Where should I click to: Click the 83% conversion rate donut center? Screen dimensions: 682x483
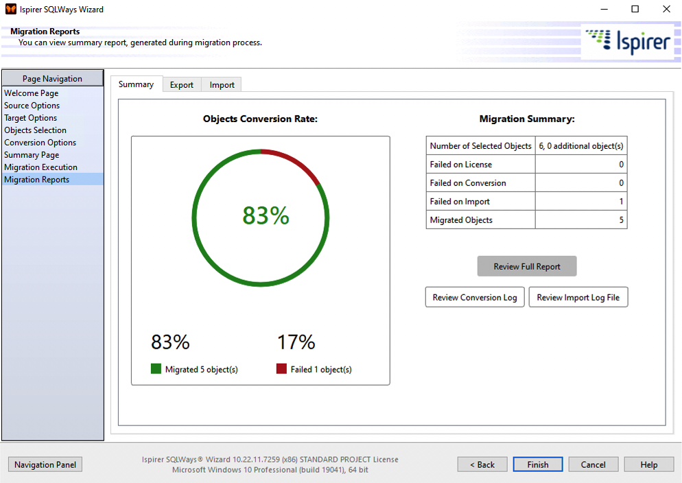tap(266, 215)
